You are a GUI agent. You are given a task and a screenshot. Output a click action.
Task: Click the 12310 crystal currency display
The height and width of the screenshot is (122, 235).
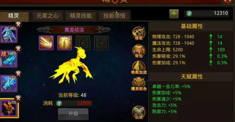(x=206, y=13)
